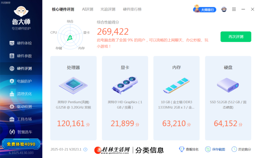Viewport: 259px width, 158px height.
Task: Switch to 光追评测 tab
Action: (x=108, y=9)
